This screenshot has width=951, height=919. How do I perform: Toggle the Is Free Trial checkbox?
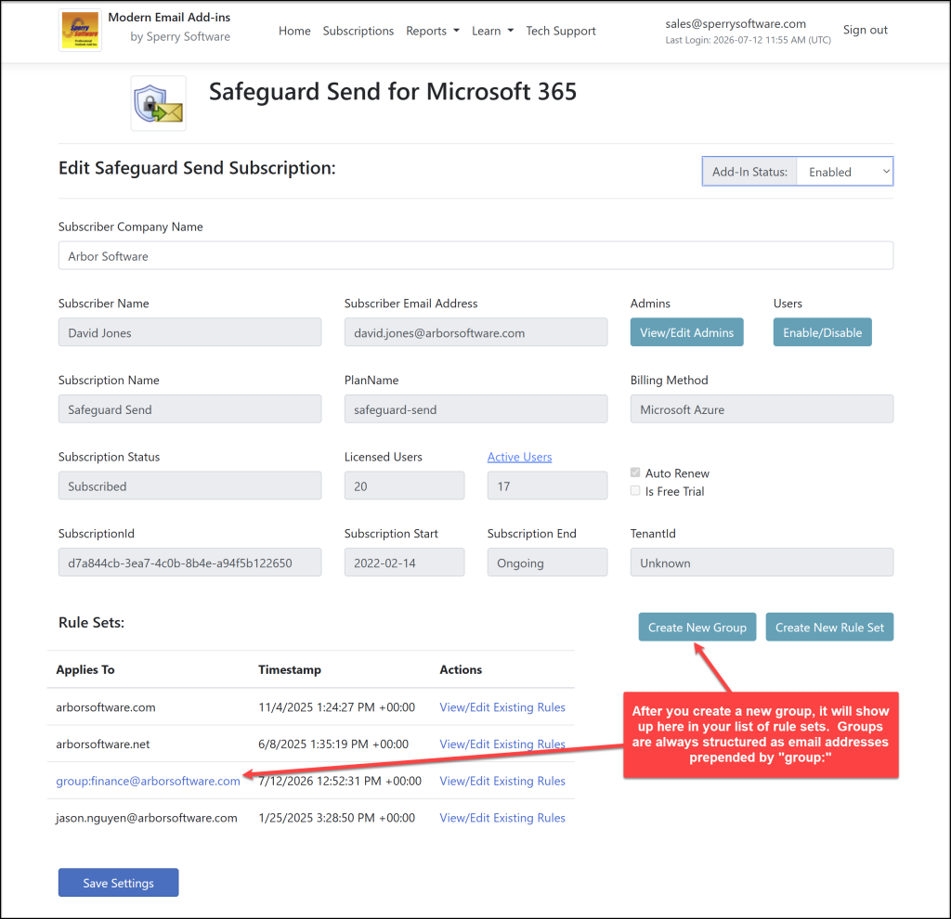coord(635,491)
